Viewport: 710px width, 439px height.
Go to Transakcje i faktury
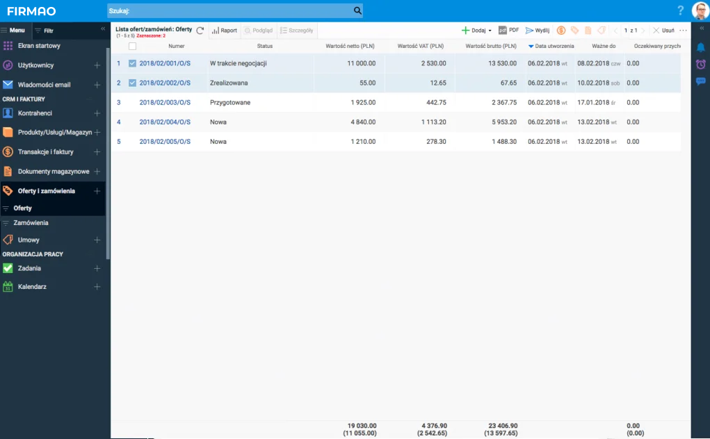45,151
